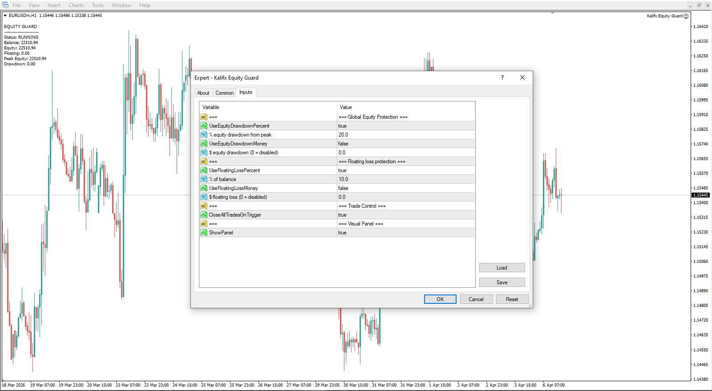712x391 pixels.
Task: Switch to the Common tab
Action: point(225,93)
